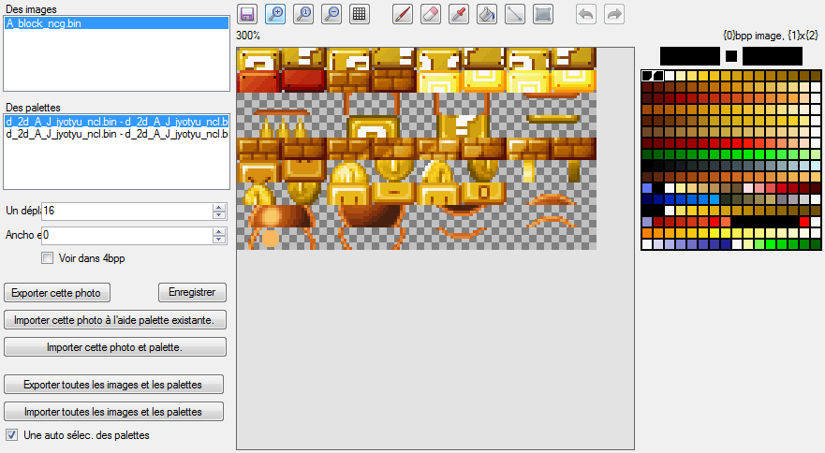Viewport: 825px width, 453px height.
Task: Click inside the 'Ancho' number field showing 0
Action: click(127, 235)
